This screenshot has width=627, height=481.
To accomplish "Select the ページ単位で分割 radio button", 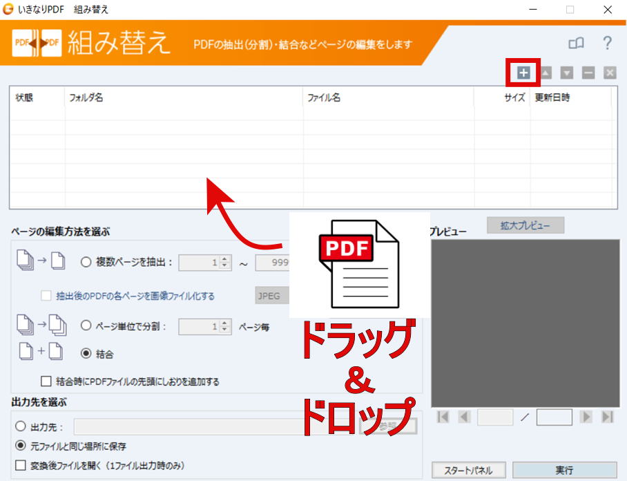I will 86,326.
